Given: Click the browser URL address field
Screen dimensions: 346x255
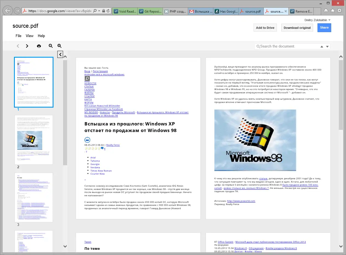Looking at the screenshot, I should (x=60, y=11).
